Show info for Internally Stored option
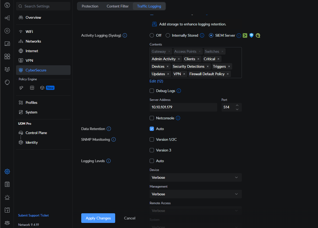The image size is (318, 228). click(202, 35)
